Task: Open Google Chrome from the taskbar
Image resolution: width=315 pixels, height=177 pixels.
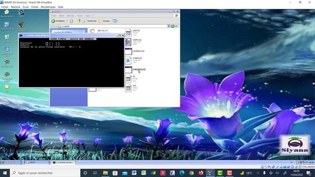Action: [191, 173]
